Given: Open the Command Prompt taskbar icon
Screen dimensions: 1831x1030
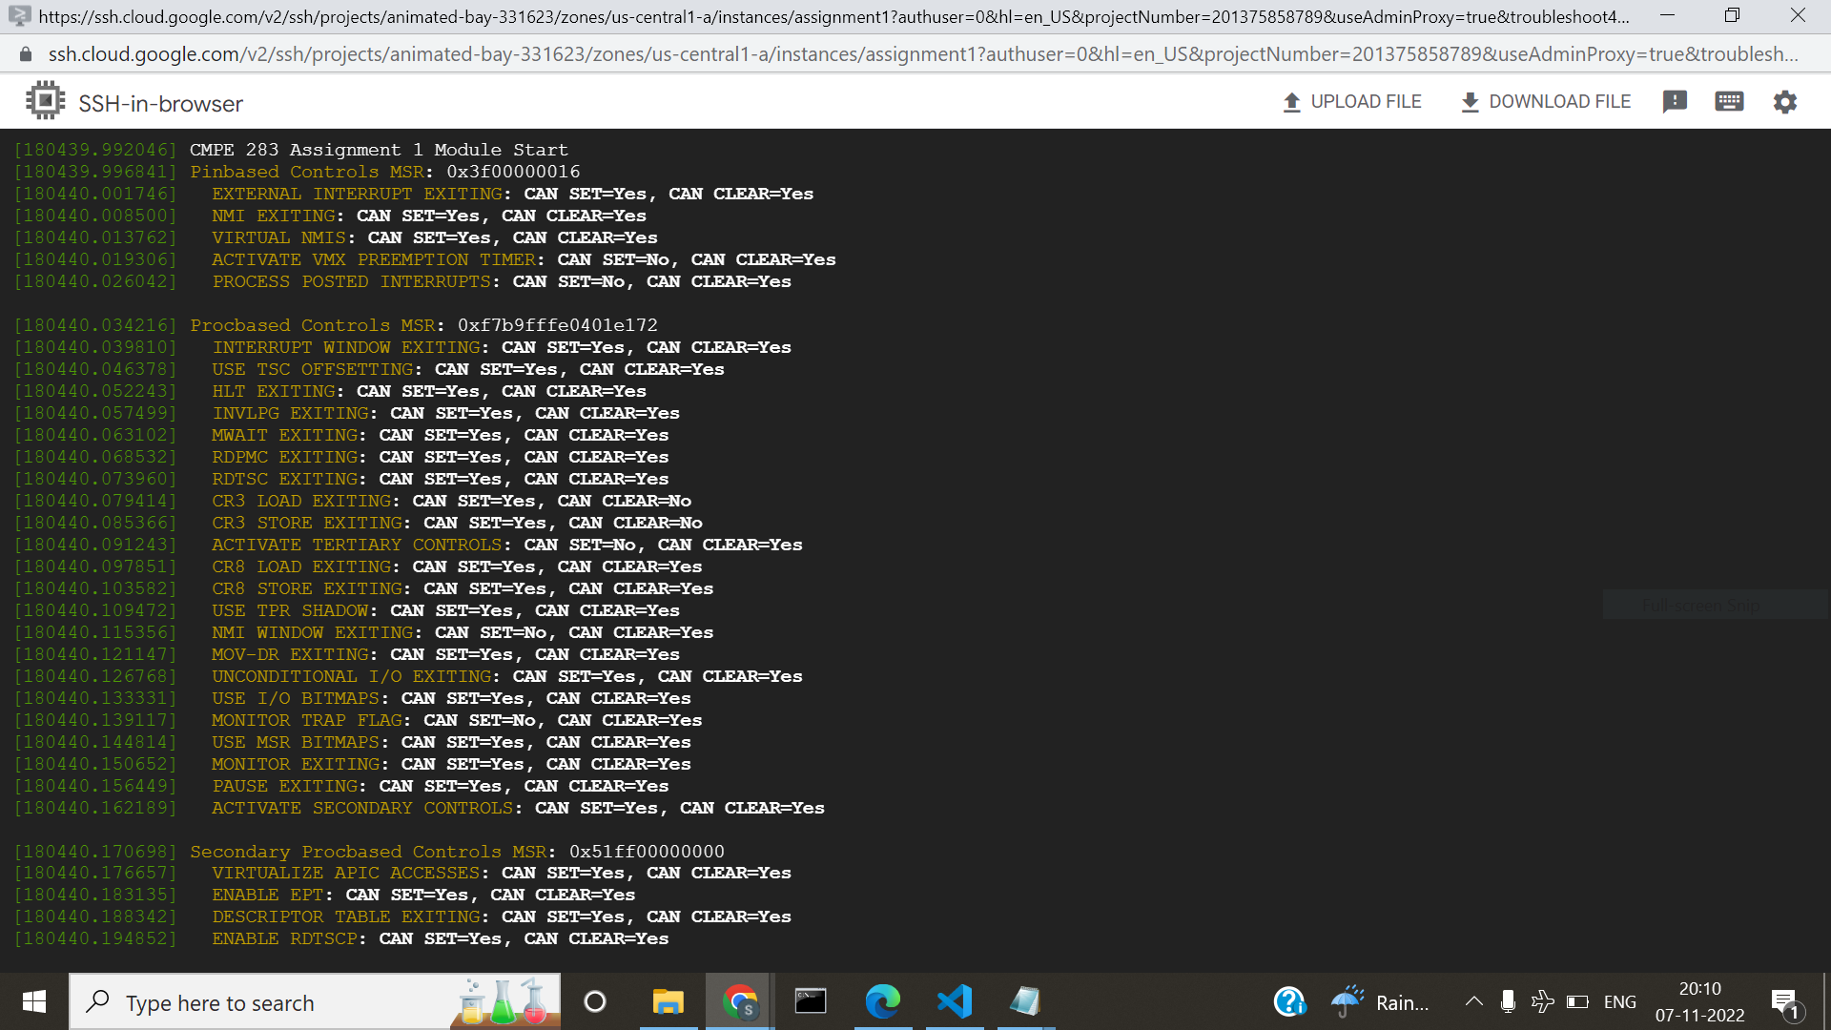Looking at the screenshot, I should 810,1001.
